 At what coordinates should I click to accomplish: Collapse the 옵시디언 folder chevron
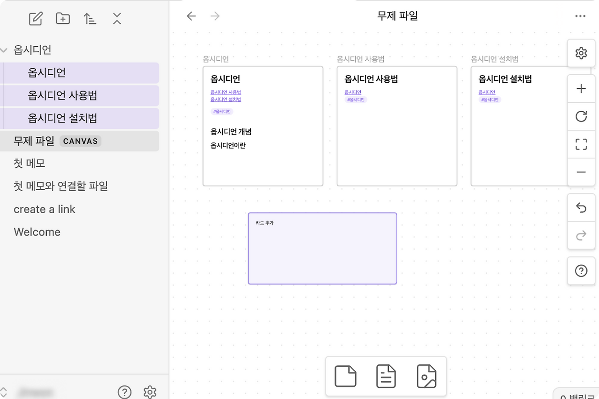click(x=4, y=50)
